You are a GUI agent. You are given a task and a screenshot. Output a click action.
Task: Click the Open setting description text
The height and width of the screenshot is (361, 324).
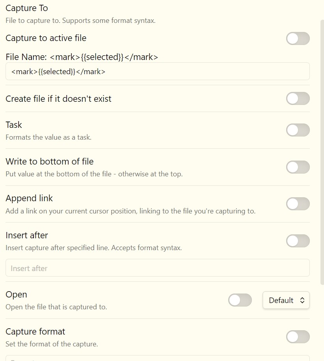(56, 307)
